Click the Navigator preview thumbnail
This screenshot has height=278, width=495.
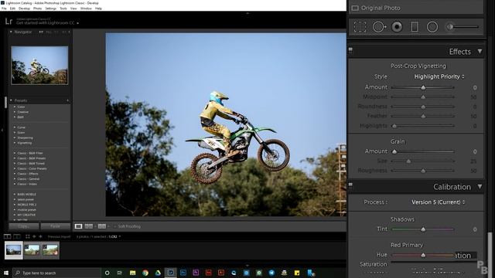(x=39, y=65)
